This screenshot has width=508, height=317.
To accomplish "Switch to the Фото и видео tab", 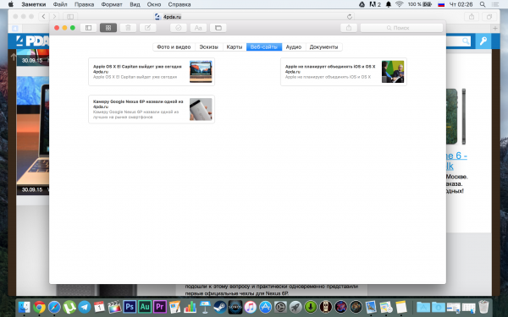I will pos(174,46).
